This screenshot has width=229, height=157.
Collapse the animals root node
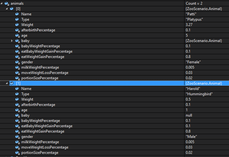click(x=2, y=3)
